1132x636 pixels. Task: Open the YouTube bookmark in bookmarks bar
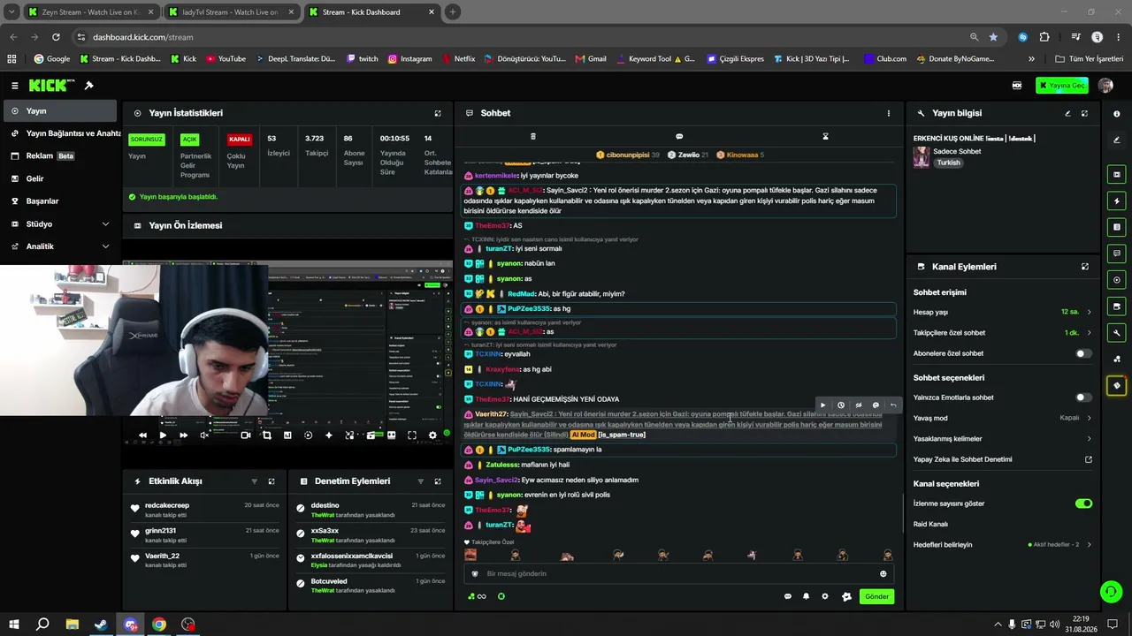[x=226, y=59]
